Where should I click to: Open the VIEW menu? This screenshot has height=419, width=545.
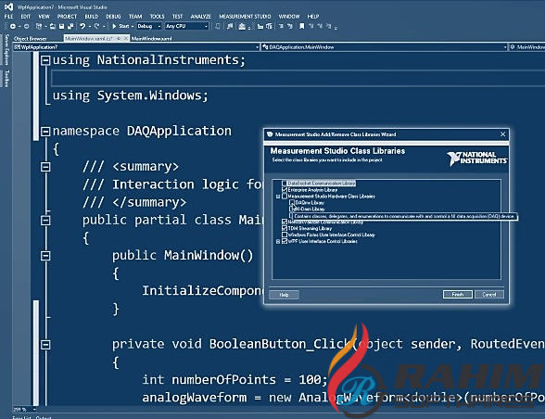click(44, 17)
